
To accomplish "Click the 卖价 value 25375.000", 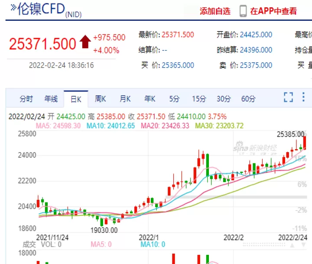I will click(x=256, y=65).
